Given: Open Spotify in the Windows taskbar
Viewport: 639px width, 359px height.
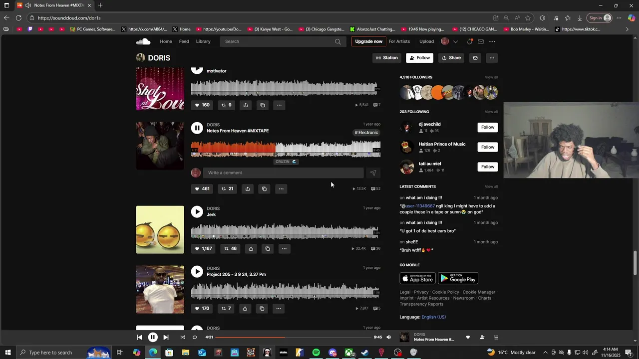Looking at the screenshot, I should [316, 353].
